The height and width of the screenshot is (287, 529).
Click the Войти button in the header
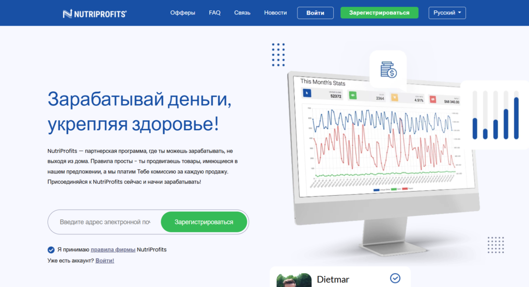(x=315, y=13)
